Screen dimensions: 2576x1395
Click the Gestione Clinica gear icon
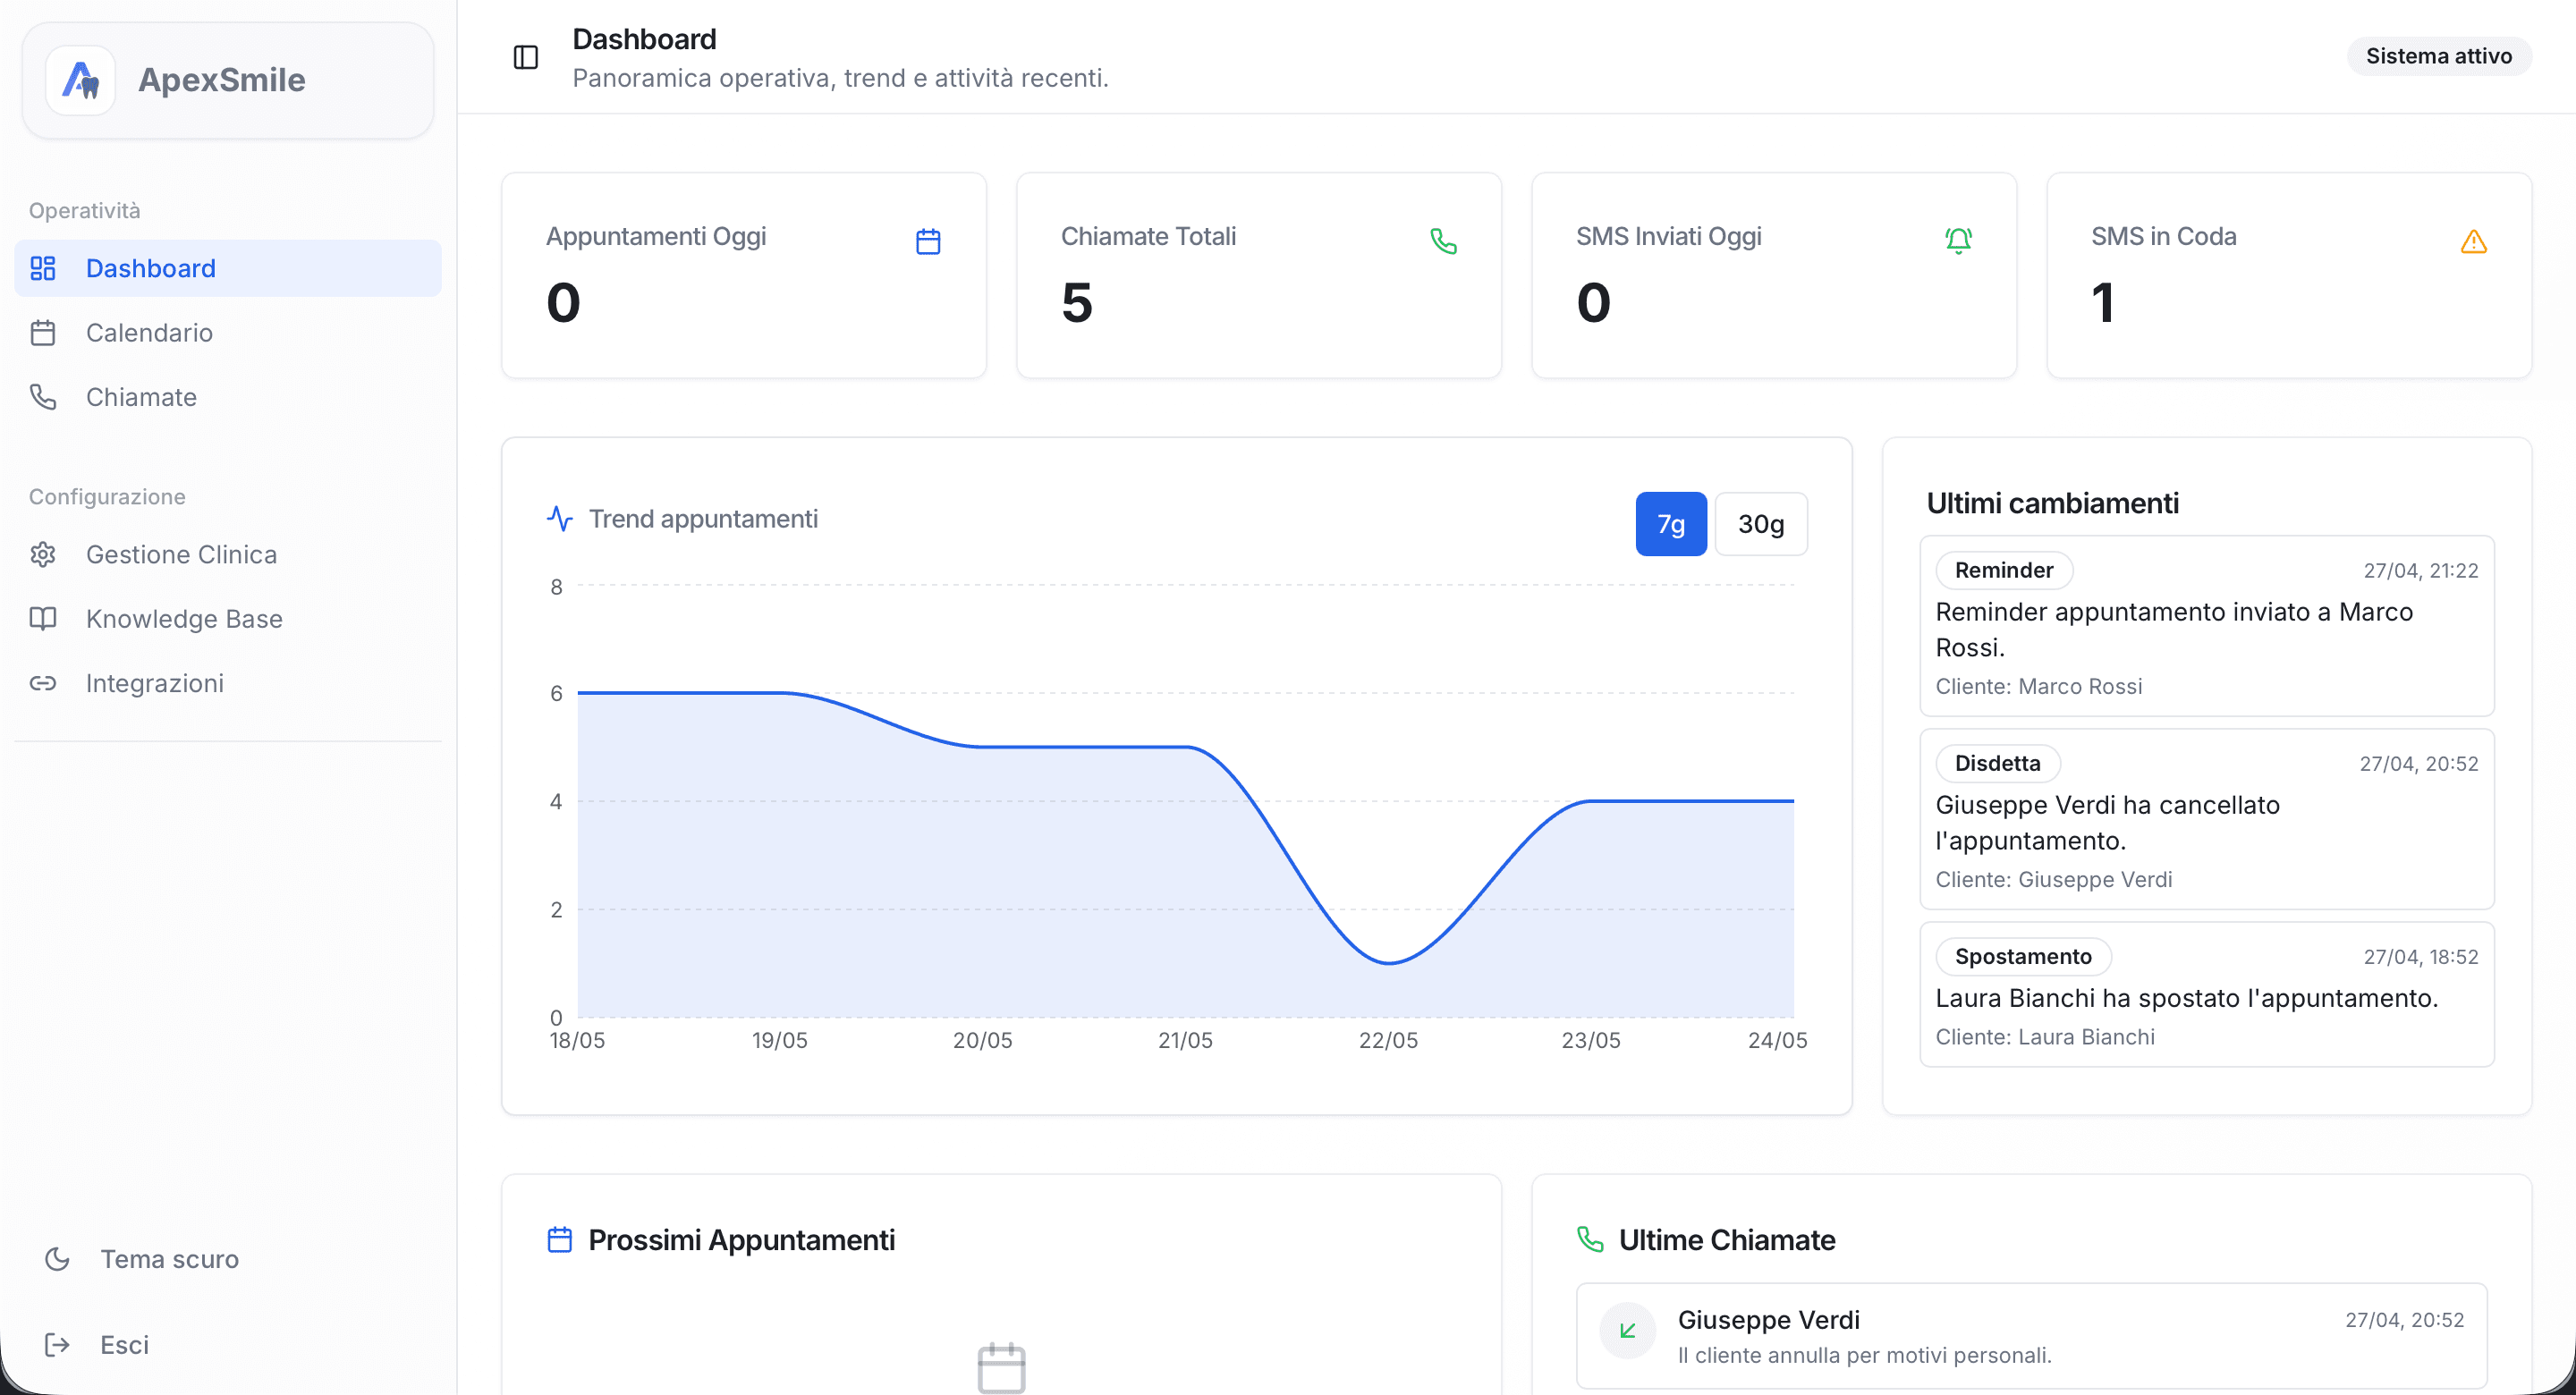43,554
